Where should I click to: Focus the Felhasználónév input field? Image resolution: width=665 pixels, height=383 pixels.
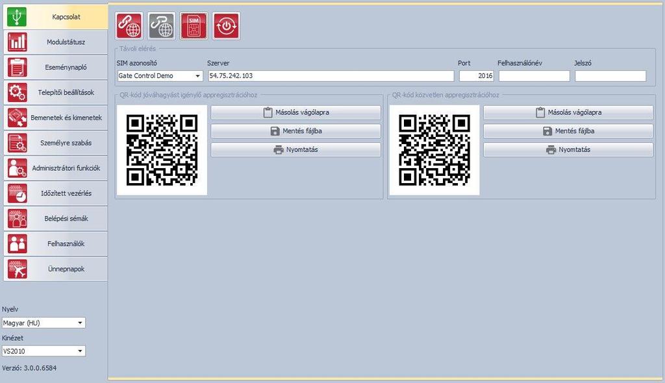coord(534,76)
